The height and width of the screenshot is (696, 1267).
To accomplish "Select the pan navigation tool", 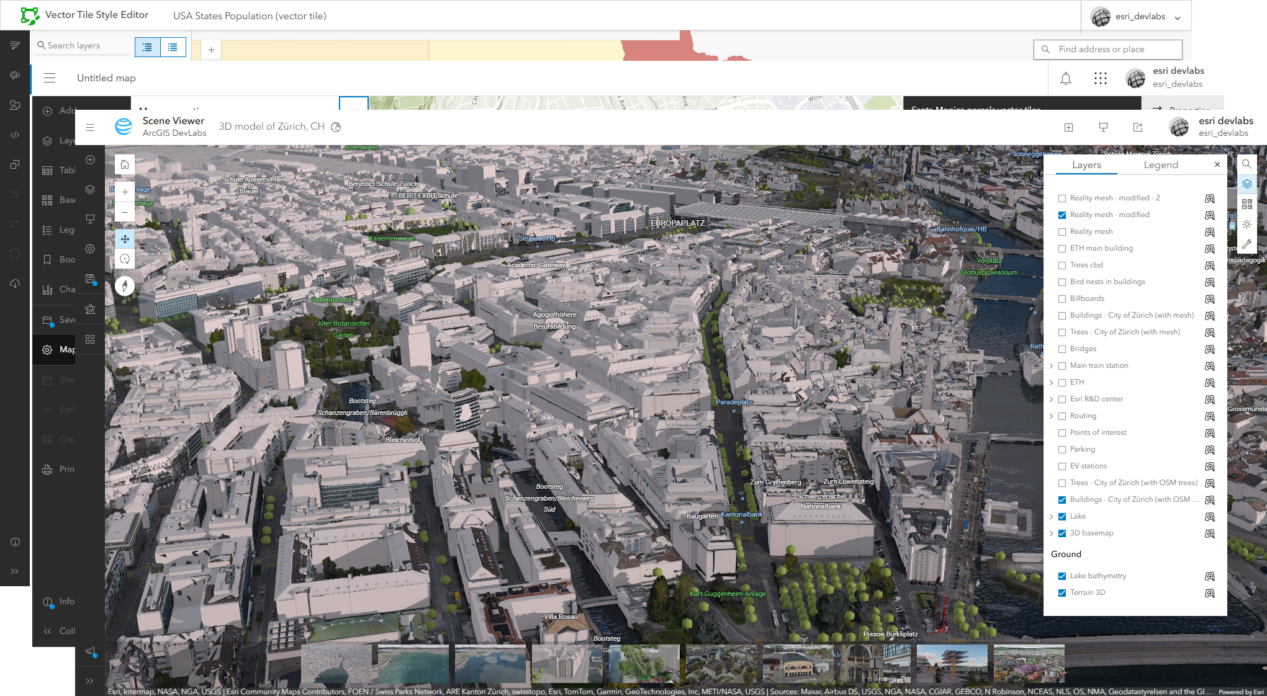I will click(125, 239).
